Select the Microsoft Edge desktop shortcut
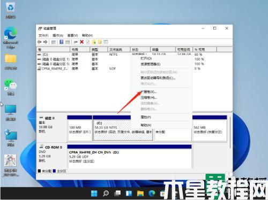268x200 pixels. 11,38
